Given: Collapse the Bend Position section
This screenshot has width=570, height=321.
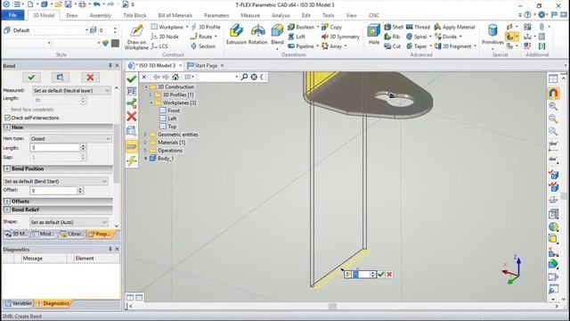Looking at the screenshot, I should pos(7,169).
